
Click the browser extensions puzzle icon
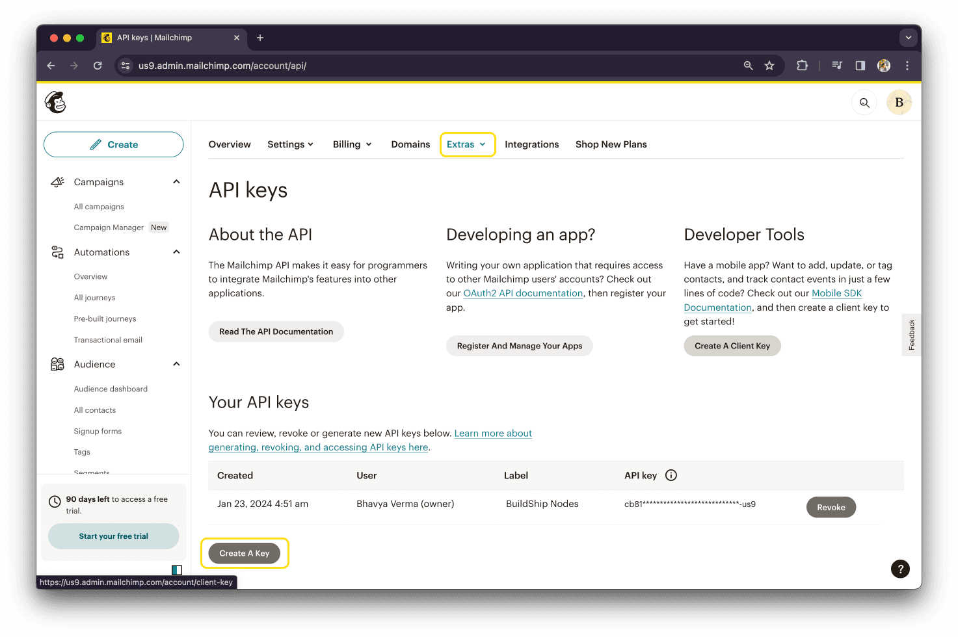click(x=802, y=66)
